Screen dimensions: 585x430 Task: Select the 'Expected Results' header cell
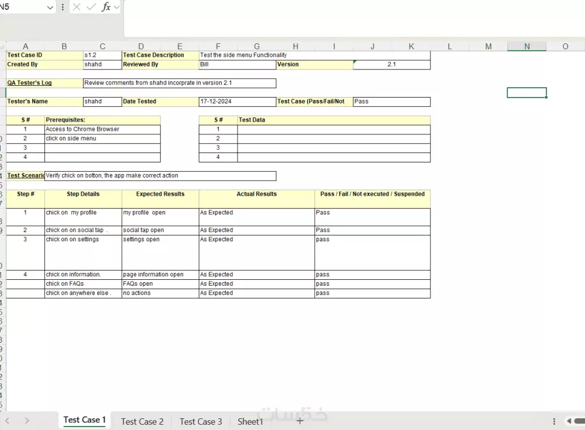[160, 199]
